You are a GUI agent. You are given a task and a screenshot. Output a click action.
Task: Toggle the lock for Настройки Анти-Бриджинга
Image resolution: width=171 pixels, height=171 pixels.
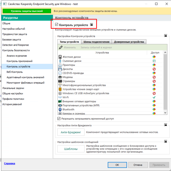point(166,125)
